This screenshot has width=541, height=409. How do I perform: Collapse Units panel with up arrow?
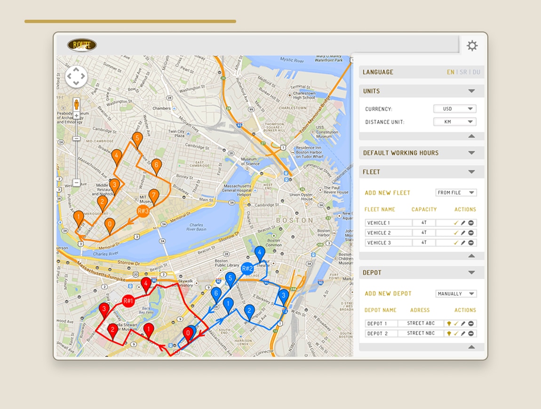(471, 136)
